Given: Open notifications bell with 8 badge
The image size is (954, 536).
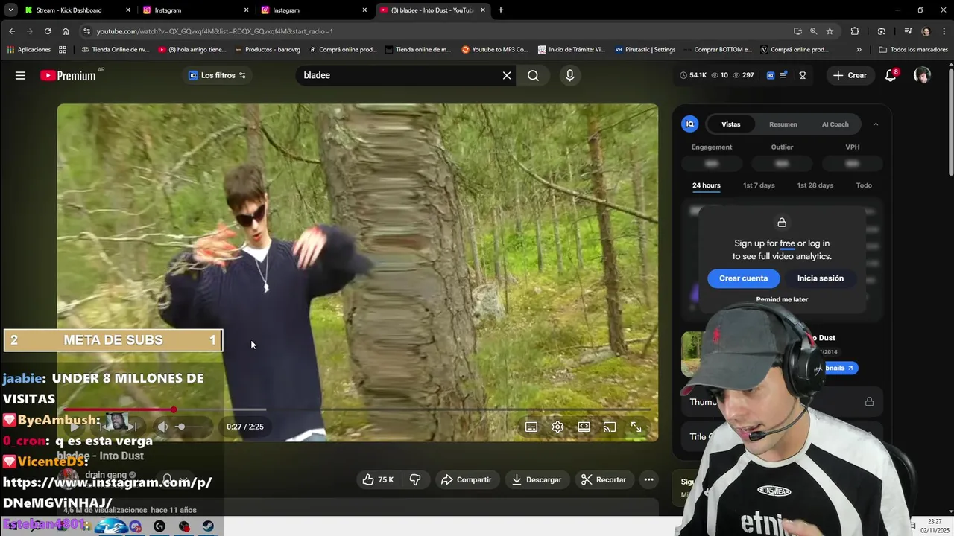Looking at the screenshot, I should point(891,75).
